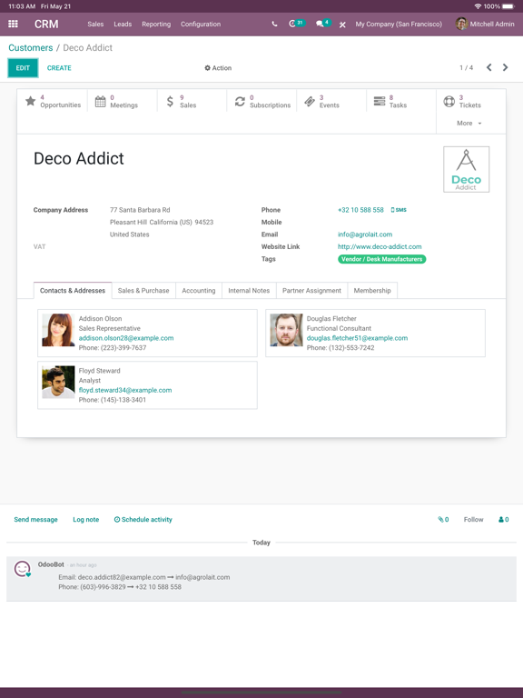
Task: Click the 1 / 4 pager counter
Action: 466,67
